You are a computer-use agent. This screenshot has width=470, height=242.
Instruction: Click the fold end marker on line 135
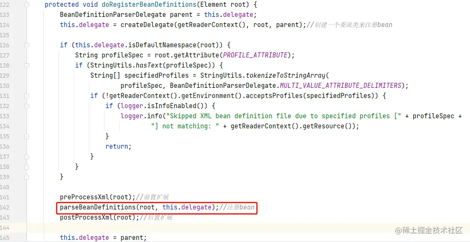(27, 136)
